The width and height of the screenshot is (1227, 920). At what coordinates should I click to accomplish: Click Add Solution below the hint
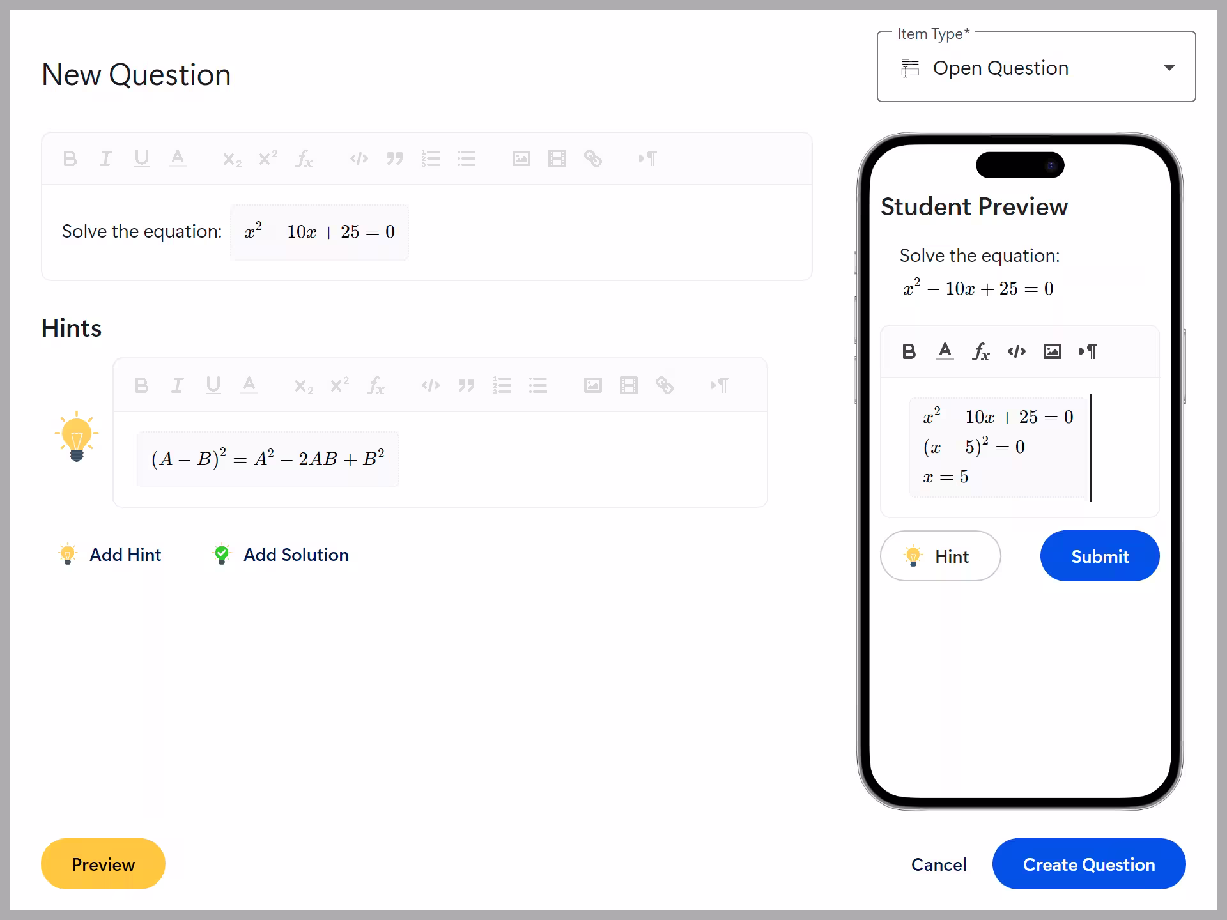tap(295, 555)
